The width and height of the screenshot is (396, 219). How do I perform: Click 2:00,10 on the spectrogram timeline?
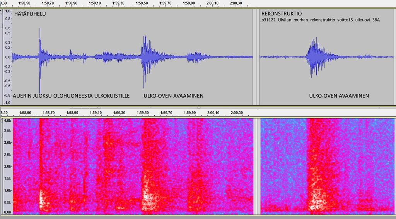click(x=213, y=113)
